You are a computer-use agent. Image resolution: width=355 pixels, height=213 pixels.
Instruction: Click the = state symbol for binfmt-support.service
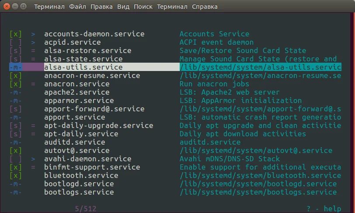pyautogui.click(x=33, y=167)
